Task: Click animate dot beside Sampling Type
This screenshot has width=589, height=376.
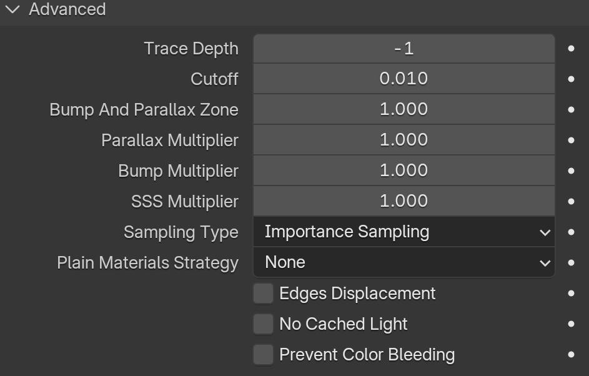Action: pos(571,232)
